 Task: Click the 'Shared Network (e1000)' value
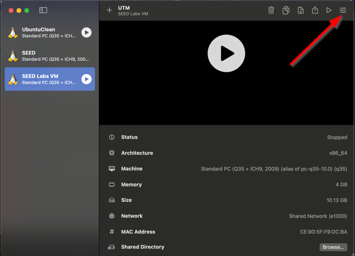318,216
